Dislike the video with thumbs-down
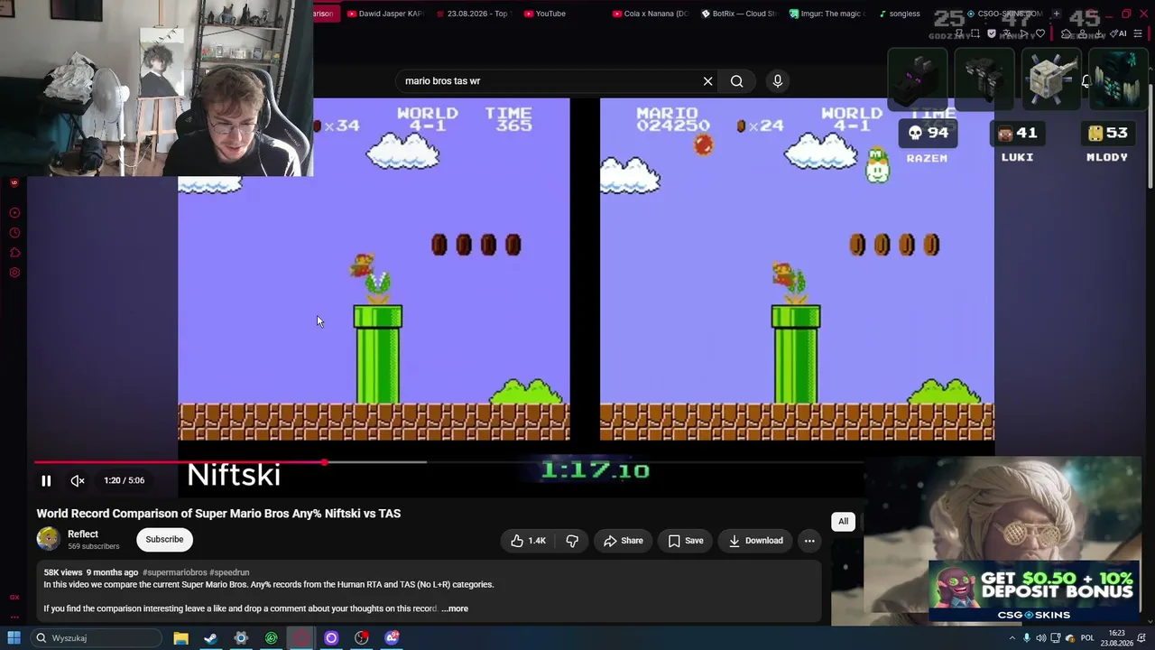The height and width of the screenshot is (650, 1155). pyautogui.click(x=572, y=541)
